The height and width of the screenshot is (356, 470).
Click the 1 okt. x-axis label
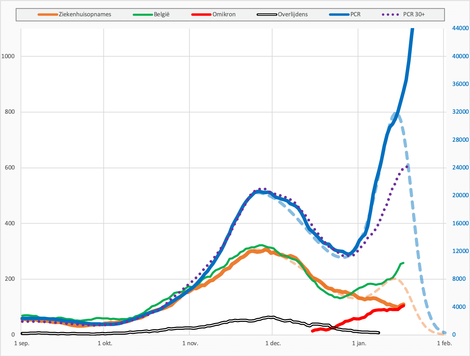105,344
